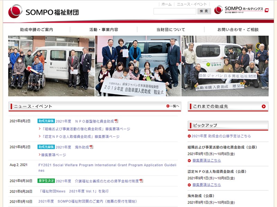Click arrow icon before 2021年度 助成金の公募予定
This screenshot has height=207, width=277.
click(189, 136)
